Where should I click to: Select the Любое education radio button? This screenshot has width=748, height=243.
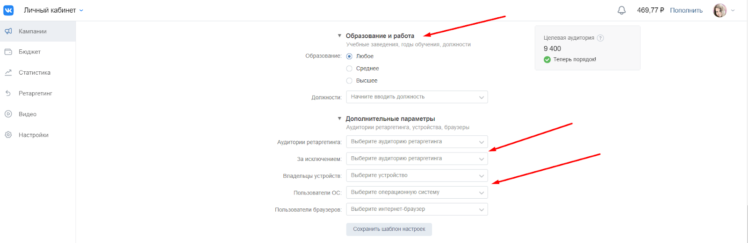pos(349,56)
